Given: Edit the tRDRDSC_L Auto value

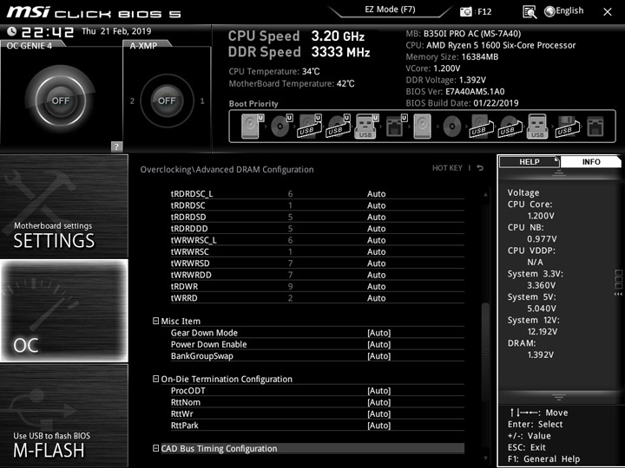Looking at the screenshot, I should click(x=376, y=194).
